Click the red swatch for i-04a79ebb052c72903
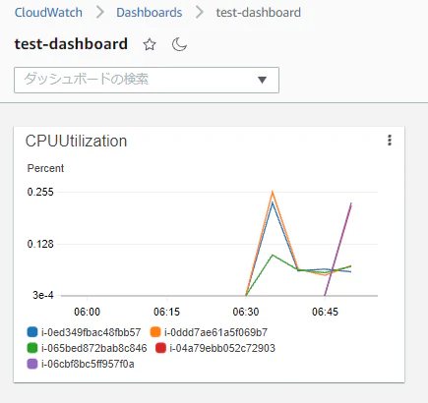This screenshot has height=403, width=428. (160, 348)
